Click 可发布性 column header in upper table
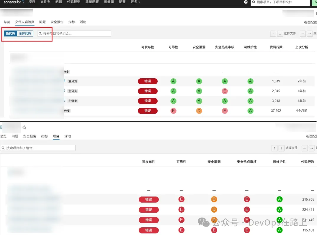This screenshot has width=317, height=235. pyautogui.click(x=148, y=47)
